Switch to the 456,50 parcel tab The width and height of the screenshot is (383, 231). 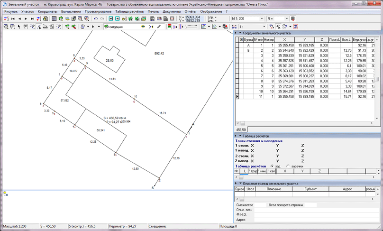pyautogui.click(x=241, y=129)
